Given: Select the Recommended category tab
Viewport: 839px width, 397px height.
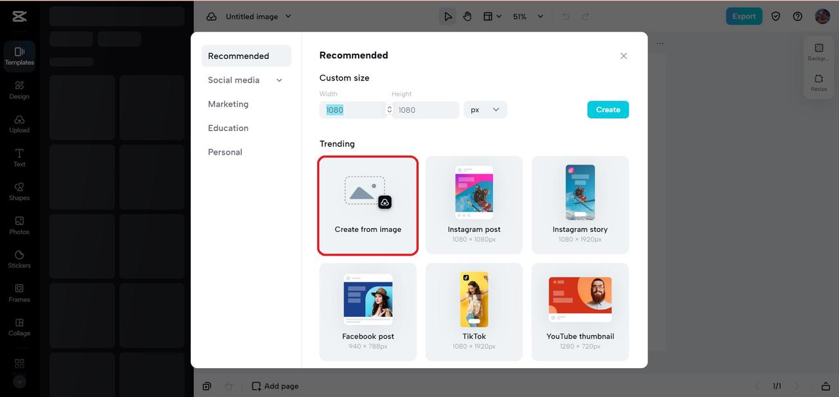Looking at the screenshot, I should [246, 56].
